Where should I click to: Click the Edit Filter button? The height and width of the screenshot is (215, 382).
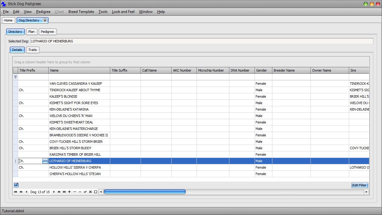point(359,185)
